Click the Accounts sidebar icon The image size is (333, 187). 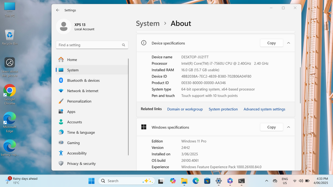tap(61, 122)
